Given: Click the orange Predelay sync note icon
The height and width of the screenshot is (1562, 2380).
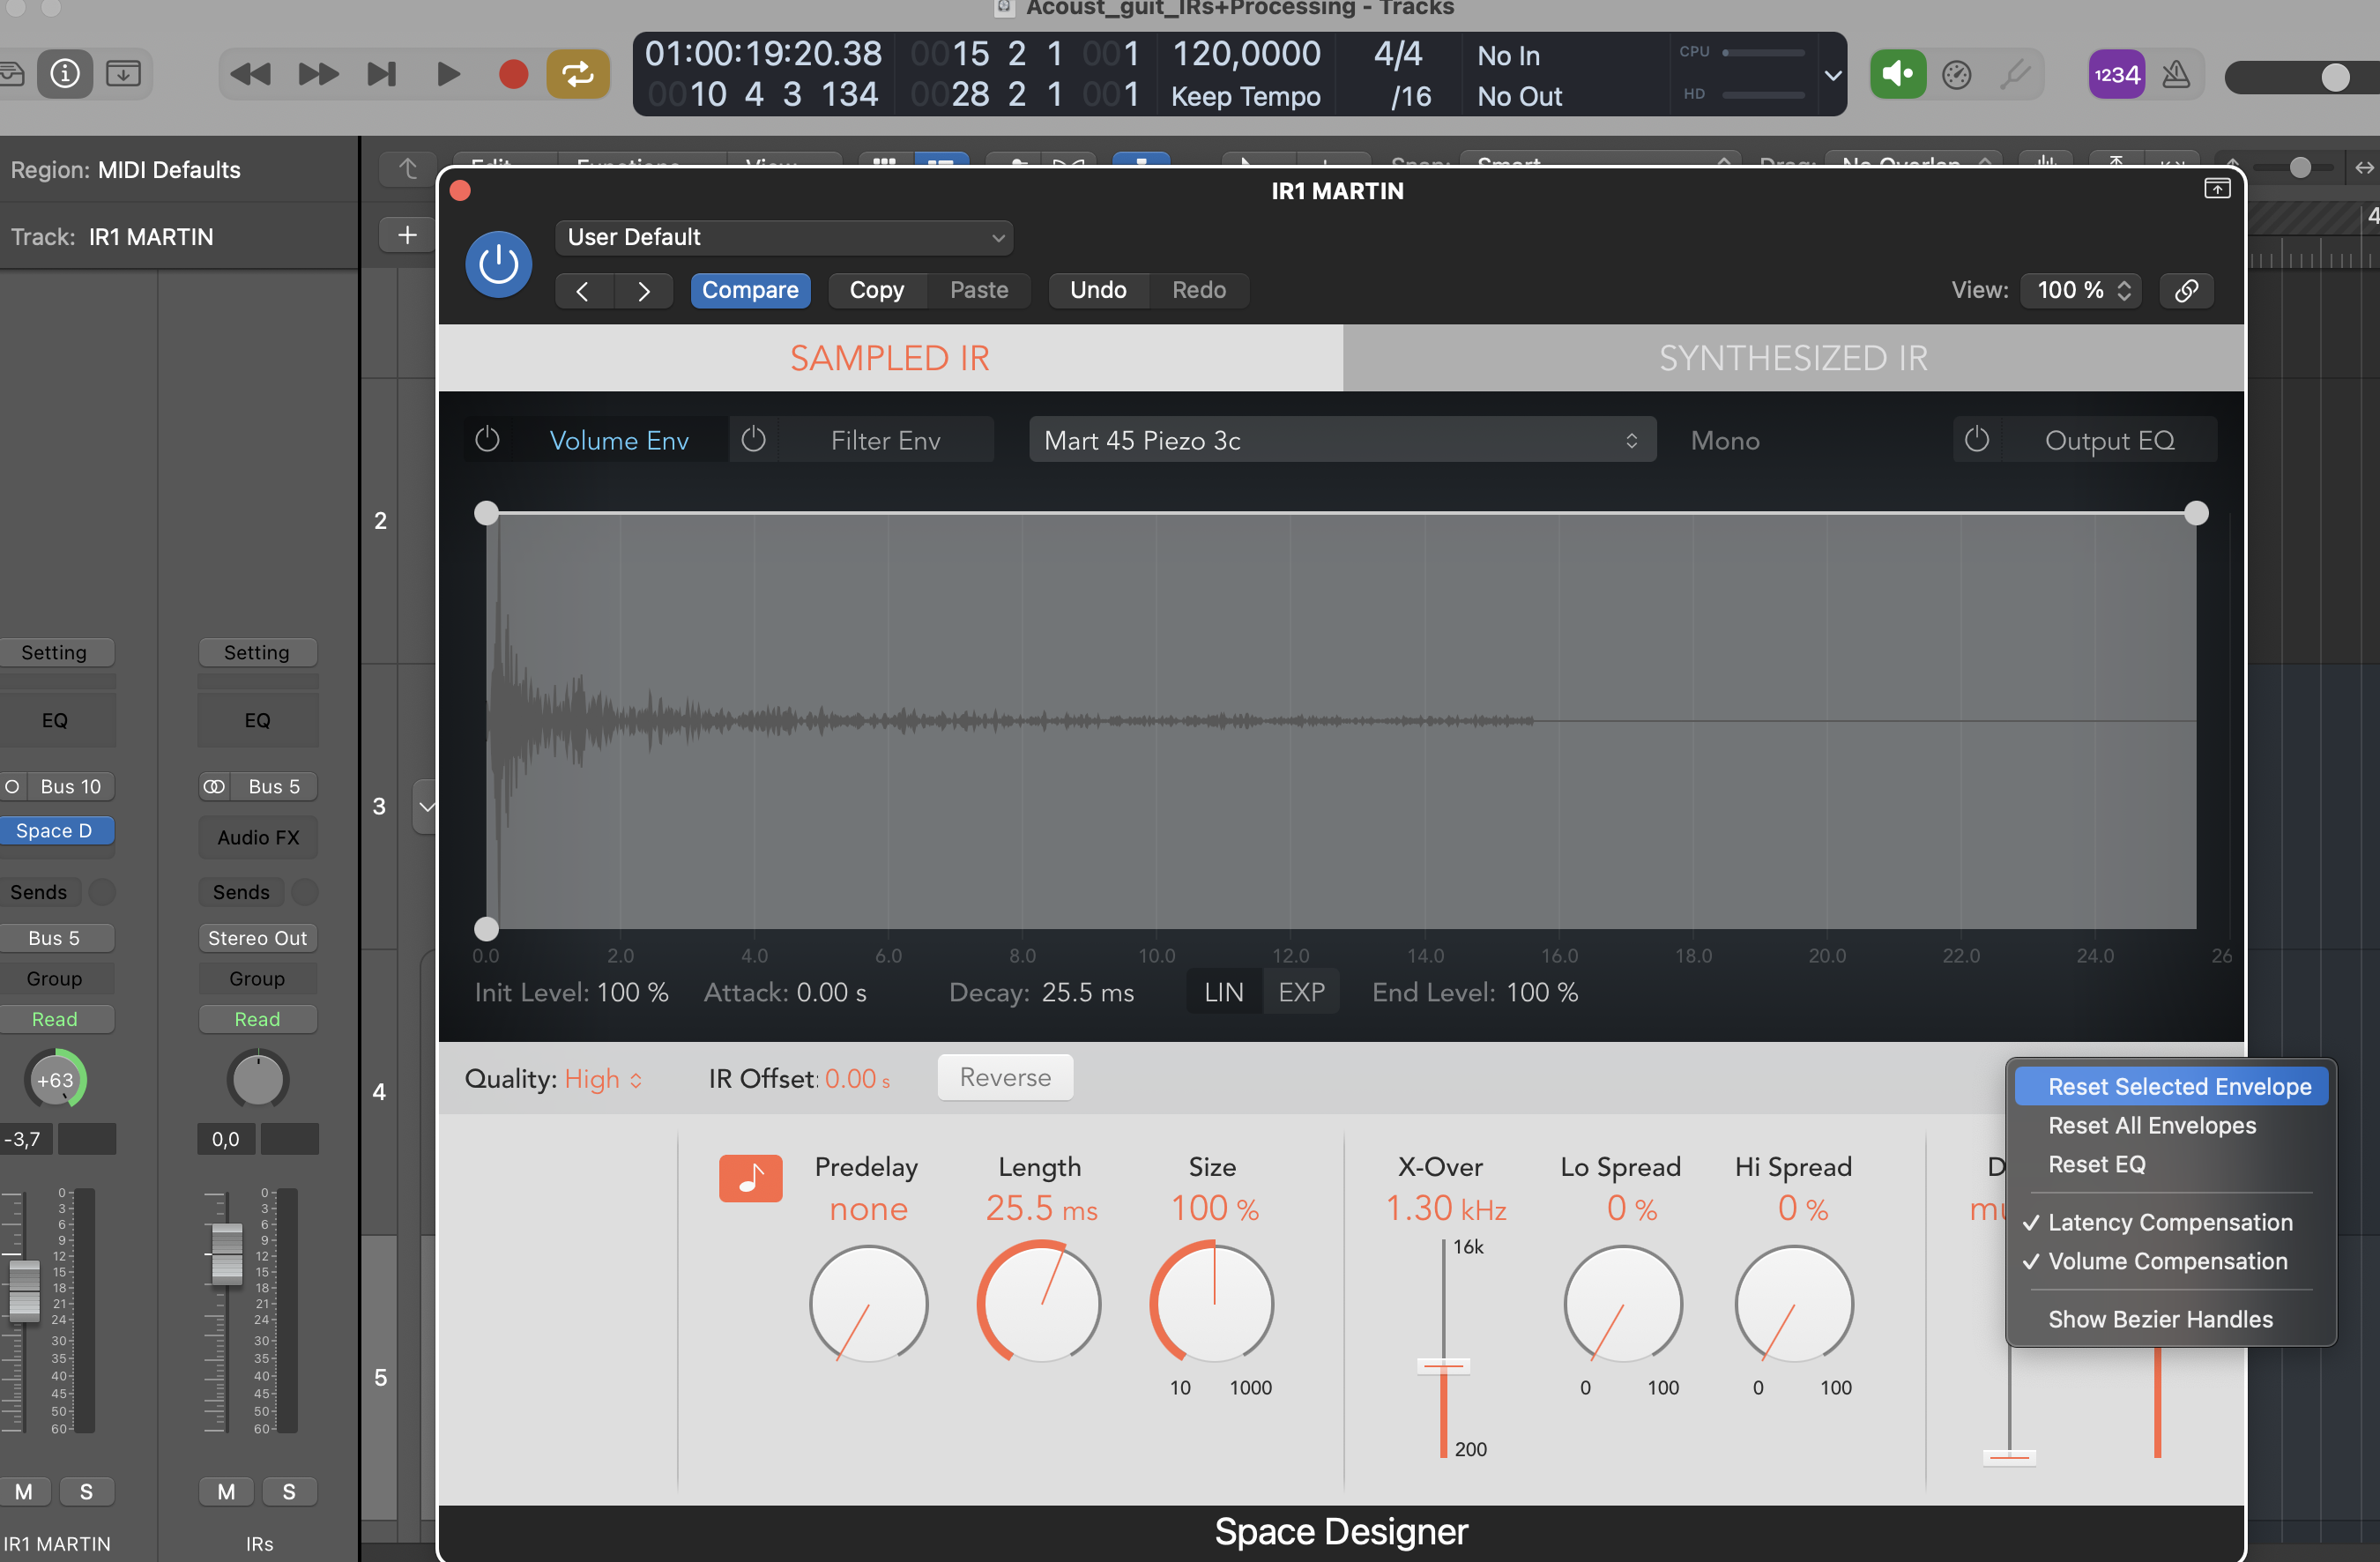Looking at the screenshot, I should pos(750,1178).
